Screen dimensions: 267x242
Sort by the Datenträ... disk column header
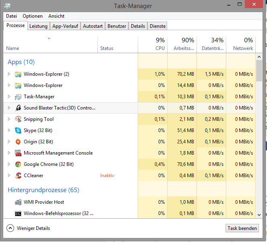click(x=211, y=45)
